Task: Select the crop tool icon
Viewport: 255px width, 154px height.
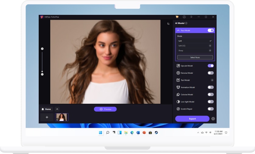Action: tap(168, 24)
